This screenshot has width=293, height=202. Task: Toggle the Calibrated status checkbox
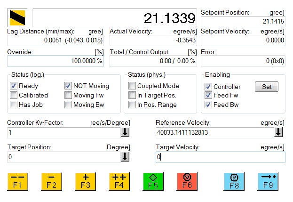coord(14,96)
